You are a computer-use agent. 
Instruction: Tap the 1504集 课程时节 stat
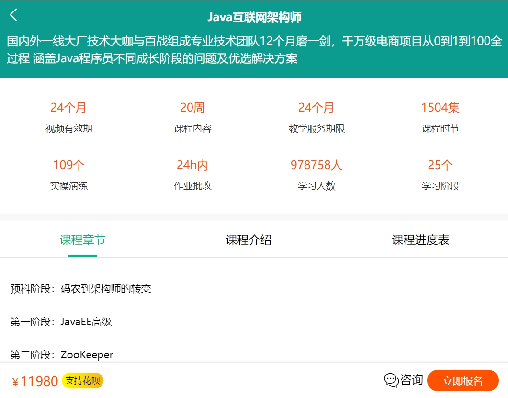click(440, 116)
